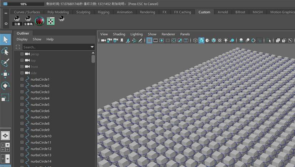The image size is (295, 167).
Task: Open the viewport Panels menu
Action: [185, 34]
